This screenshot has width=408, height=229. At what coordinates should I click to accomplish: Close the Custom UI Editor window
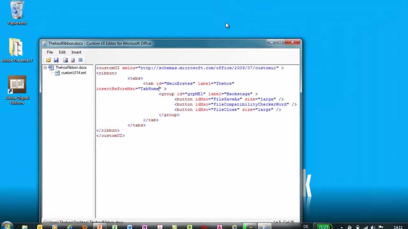[x=292, y=42]
